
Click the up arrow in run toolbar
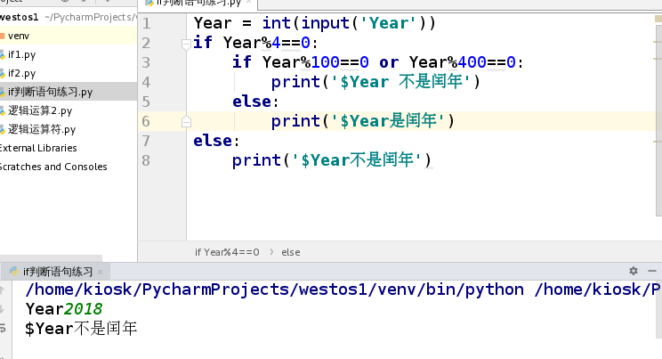click(x=2, y=290)
